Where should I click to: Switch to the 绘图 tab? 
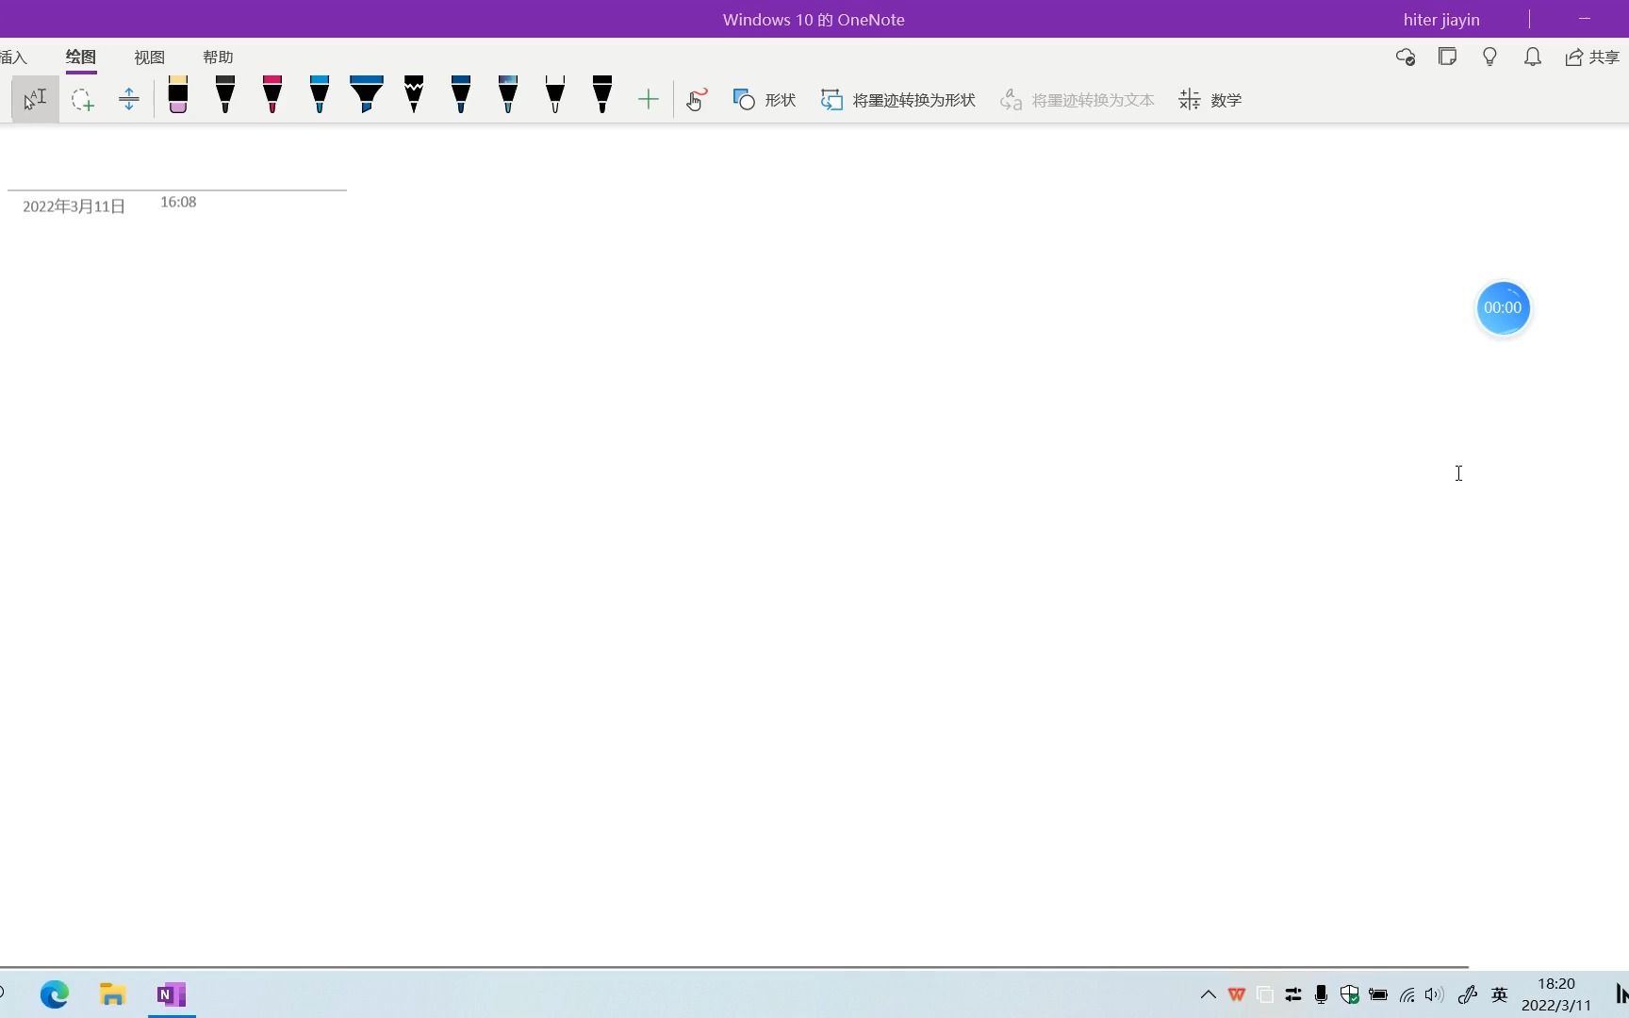pos(81,57)
